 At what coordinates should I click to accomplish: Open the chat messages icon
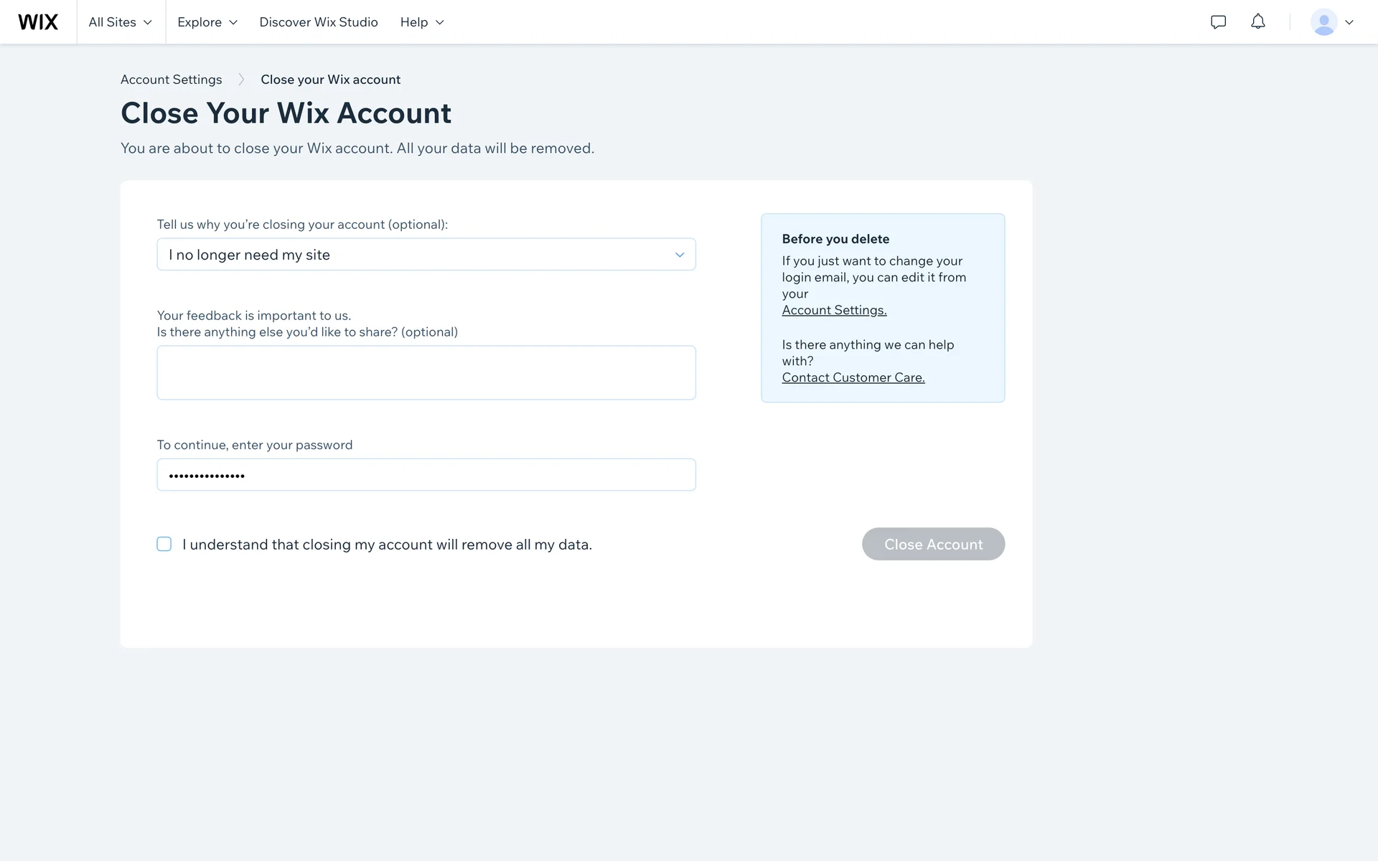[1218, 22]
